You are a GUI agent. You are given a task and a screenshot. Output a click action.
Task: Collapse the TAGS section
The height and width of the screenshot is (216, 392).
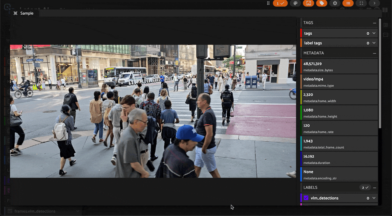[x=374, y=23]
